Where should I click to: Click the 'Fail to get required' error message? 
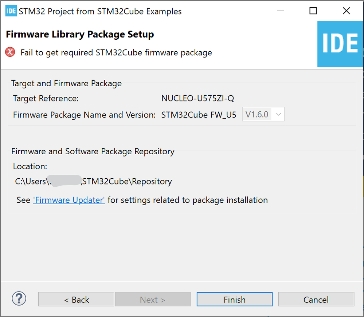(x=116, y=52)
